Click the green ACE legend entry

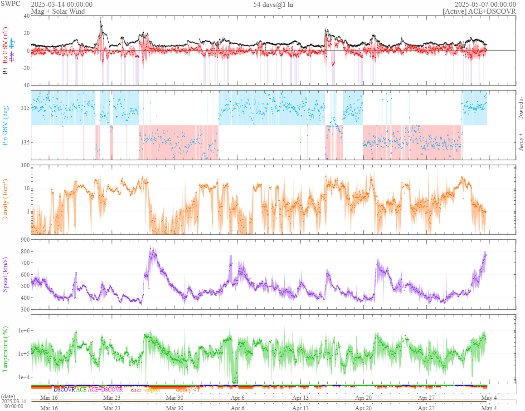coord(81,390)
